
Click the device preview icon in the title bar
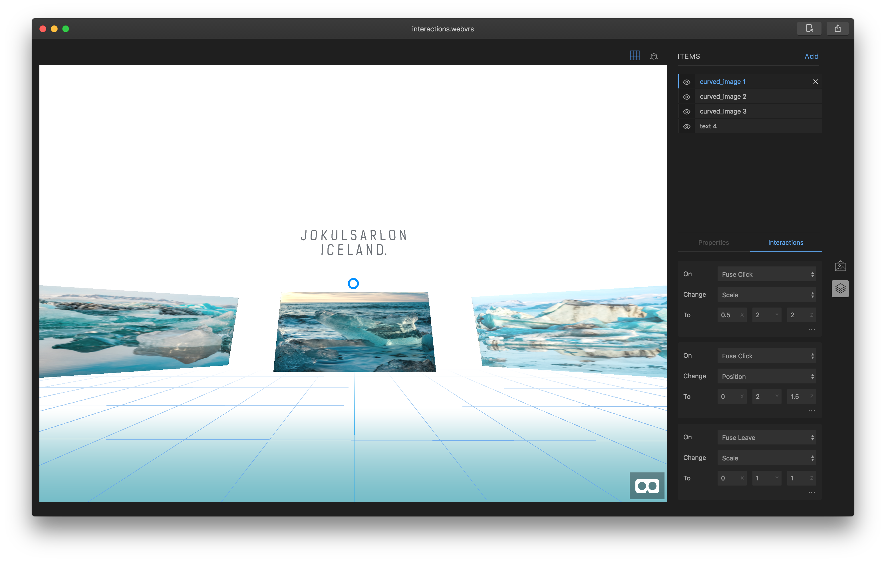(809, 28)
